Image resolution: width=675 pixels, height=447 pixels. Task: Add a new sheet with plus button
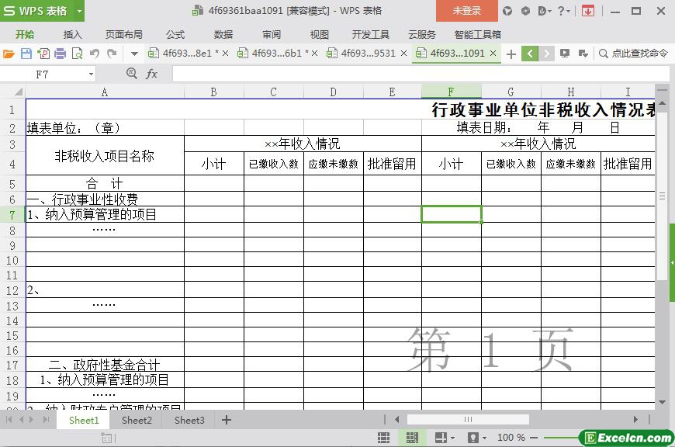coord(227,420)
